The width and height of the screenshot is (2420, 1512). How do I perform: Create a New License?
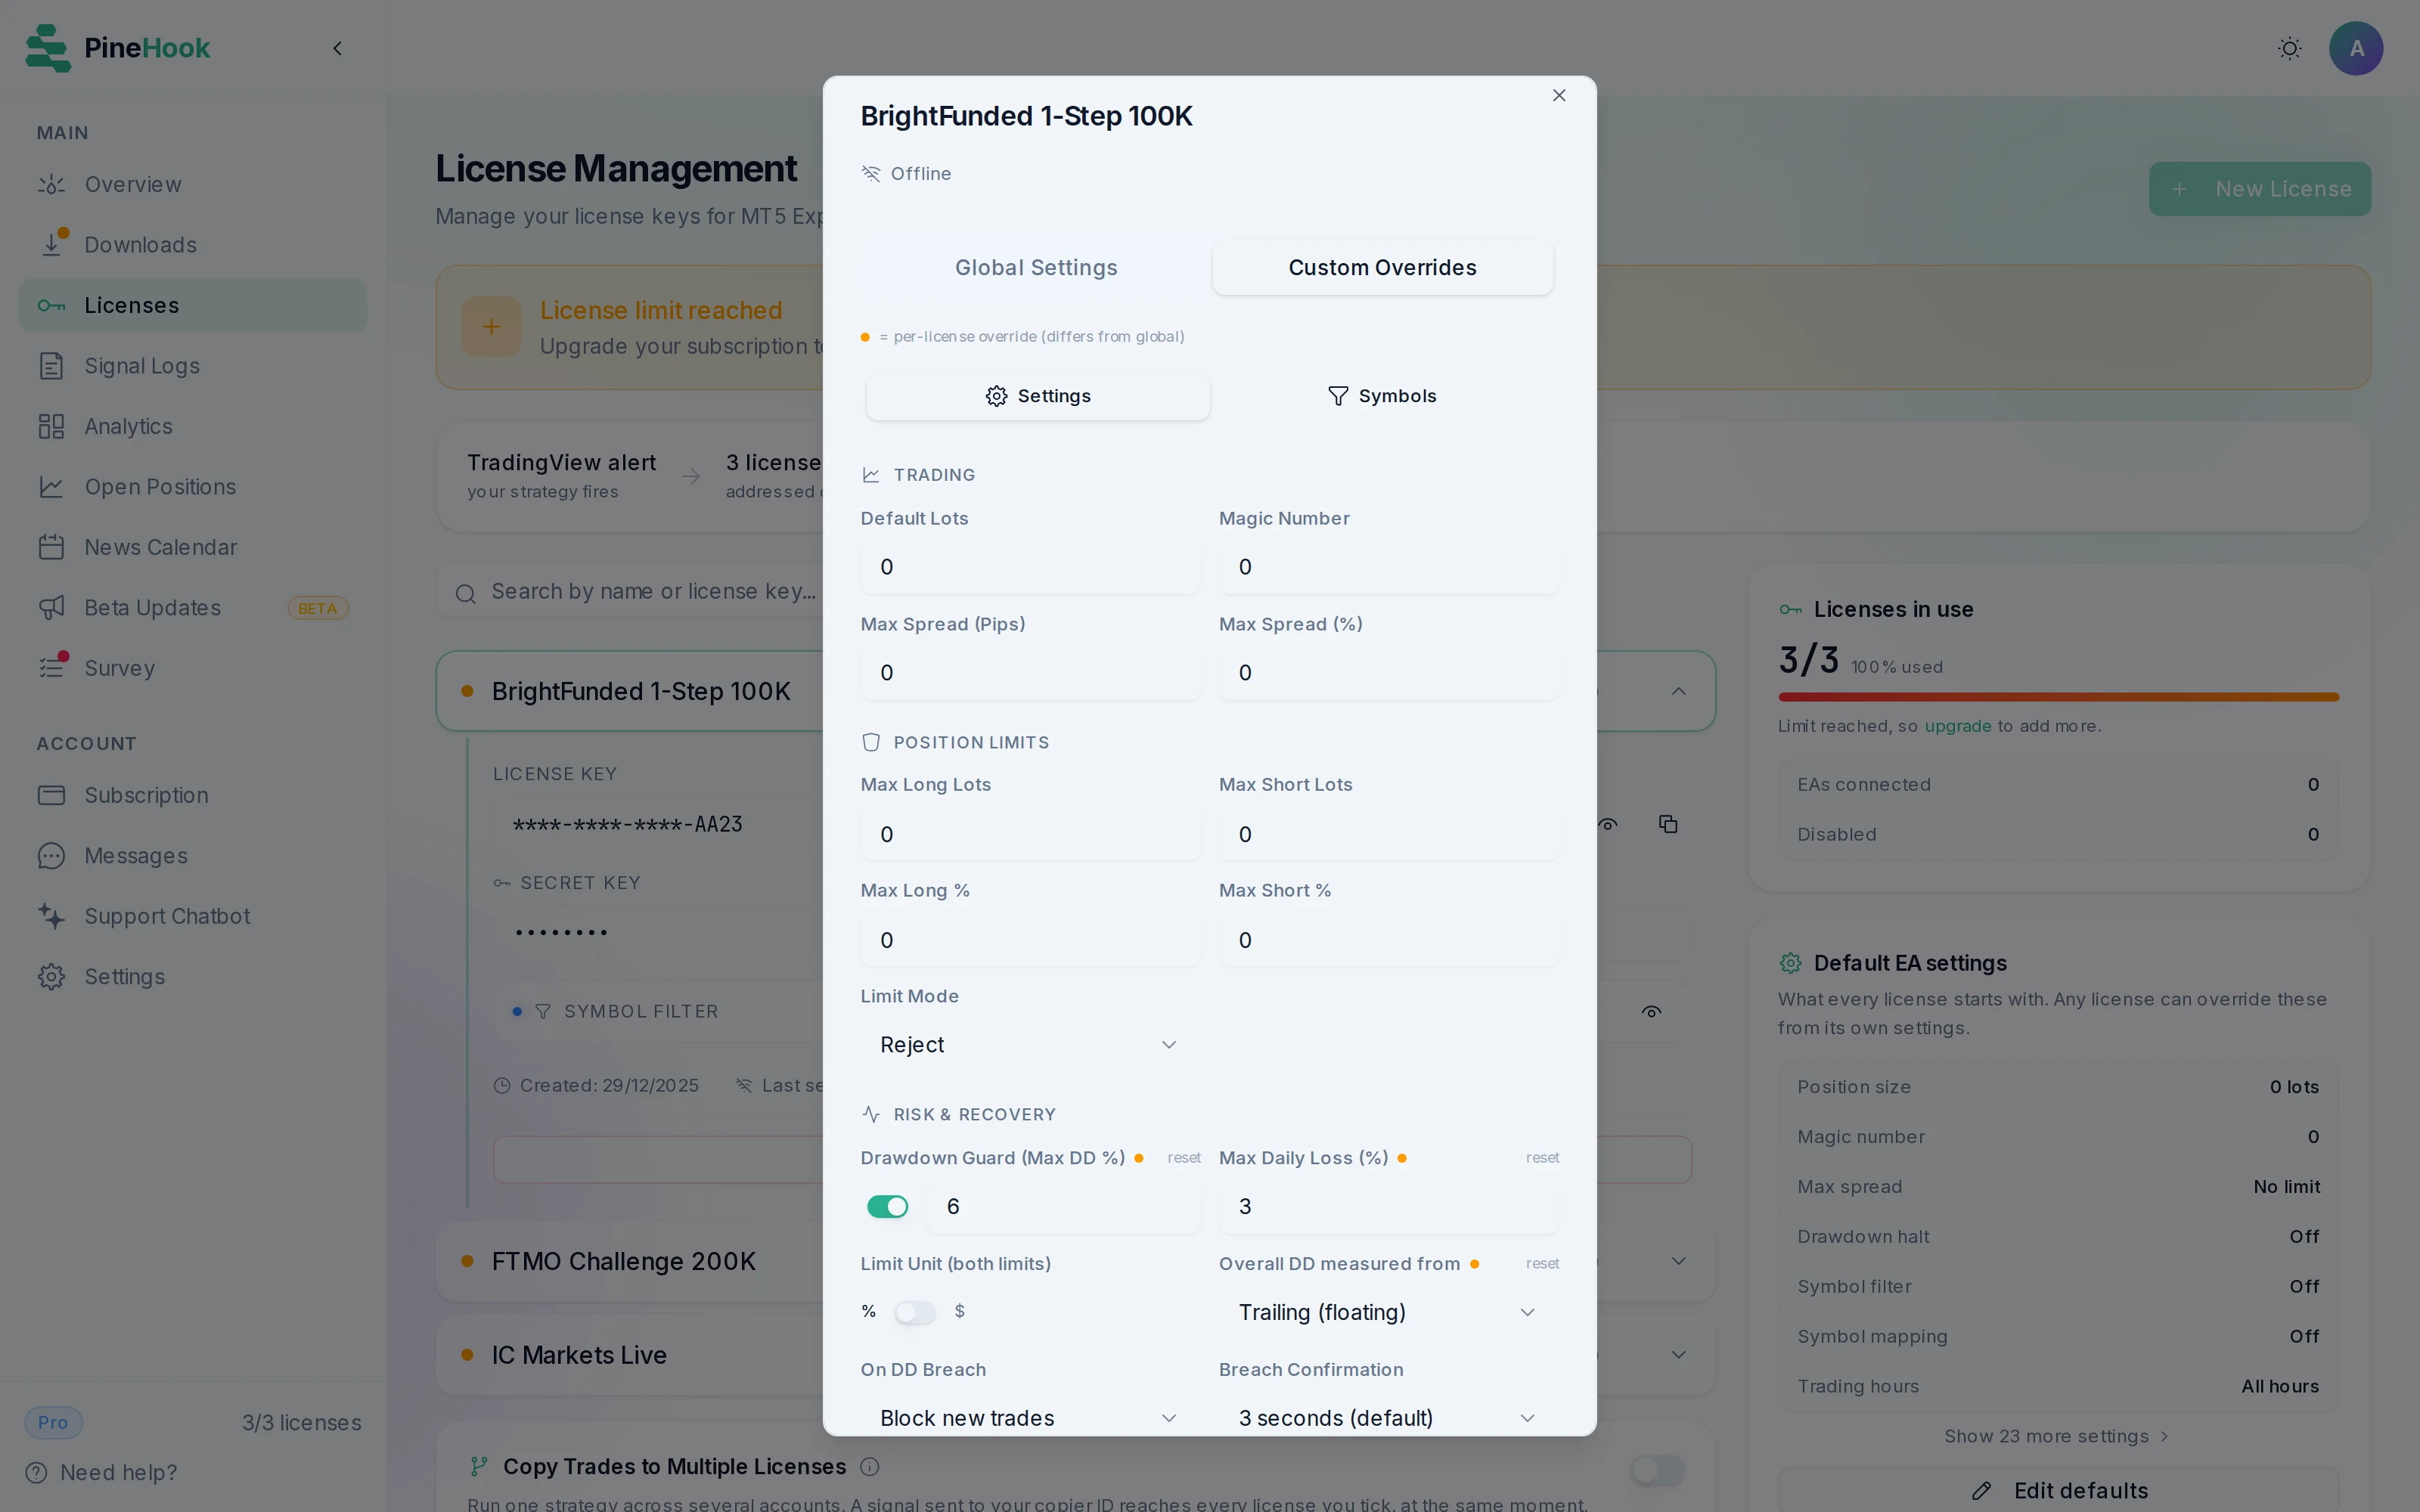[2260, 189]
